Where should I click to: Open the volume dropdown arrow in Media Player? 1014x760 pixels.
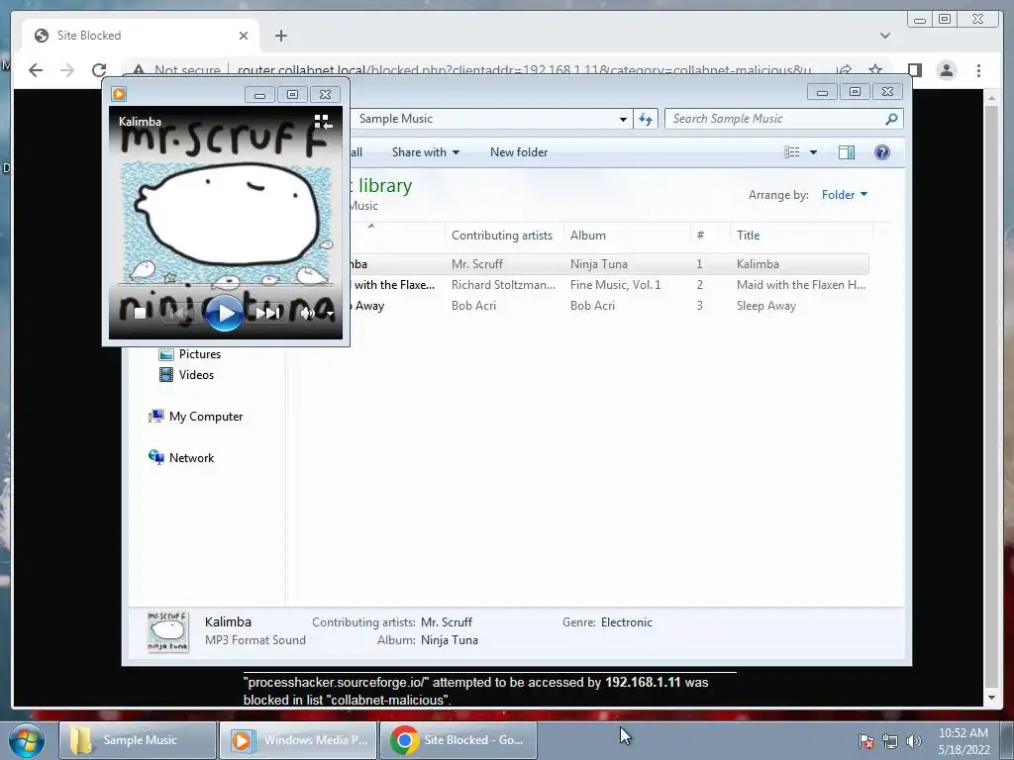pyautogui.click(x=330, y=314)
